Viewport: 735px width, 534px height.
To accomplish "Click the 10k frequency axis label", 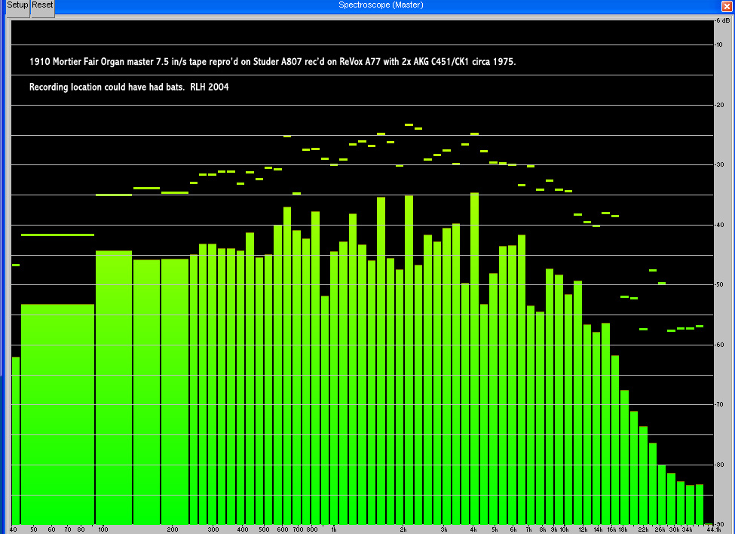I will (565, 529).
